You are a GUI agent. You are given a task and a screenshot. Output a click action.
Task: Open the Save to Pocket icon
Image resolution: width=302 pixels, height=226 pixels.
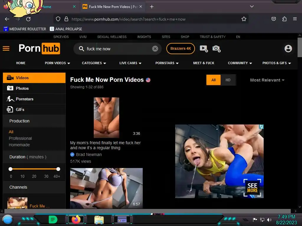point(273,19)
